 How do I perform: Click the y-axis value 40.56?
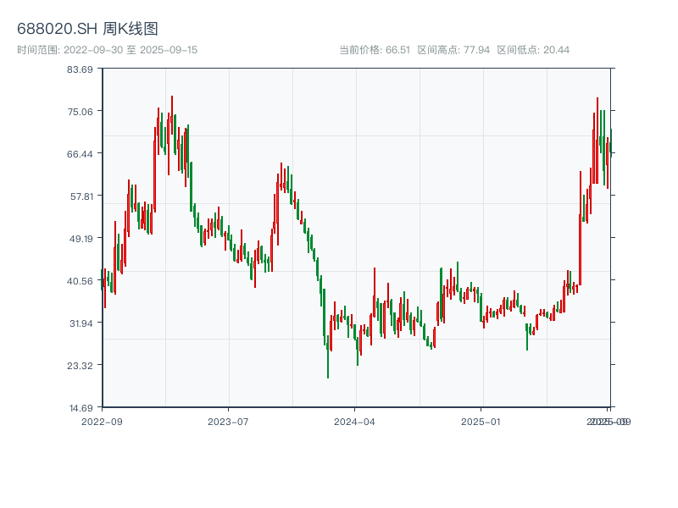pos(80,281)
